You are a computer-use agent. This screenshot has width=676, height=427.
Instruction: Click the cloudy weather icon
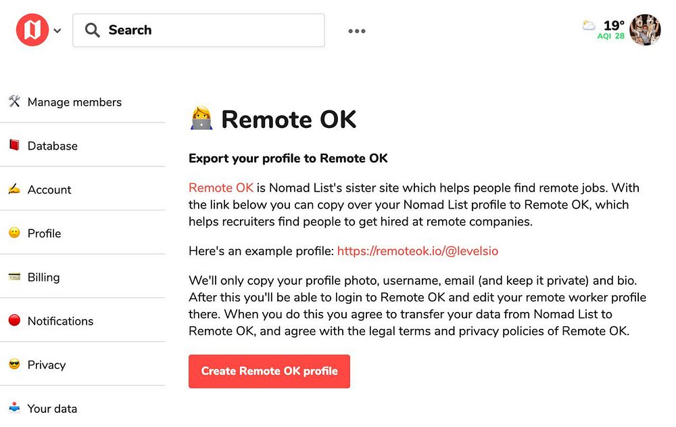tap(589, 26)
